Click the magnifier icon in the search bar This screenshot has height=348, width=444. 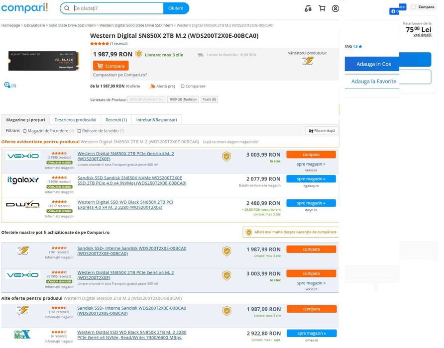pyautogui.click(x=67, y=8)
